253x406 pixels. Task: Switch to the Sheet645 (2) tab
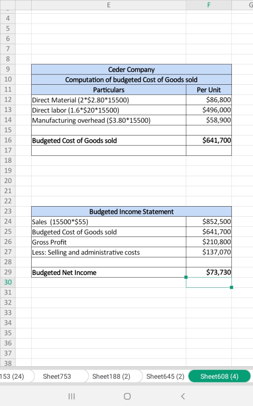pyautogui.click(x=165, y=376)
